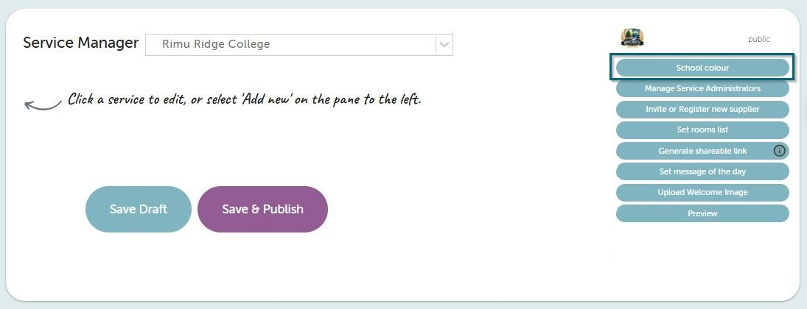The width and height of the screenshot is (807, 309).
Task: Click Generate shareable link
Action: tap(702, 151)
